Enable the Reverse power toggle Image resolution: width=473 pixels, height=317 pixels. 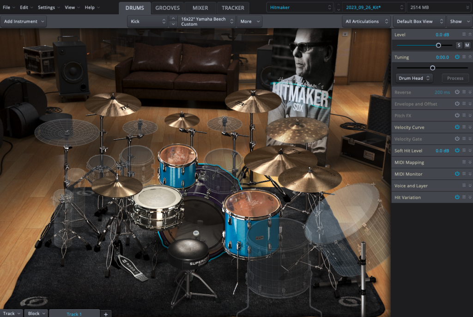(457, 92)
